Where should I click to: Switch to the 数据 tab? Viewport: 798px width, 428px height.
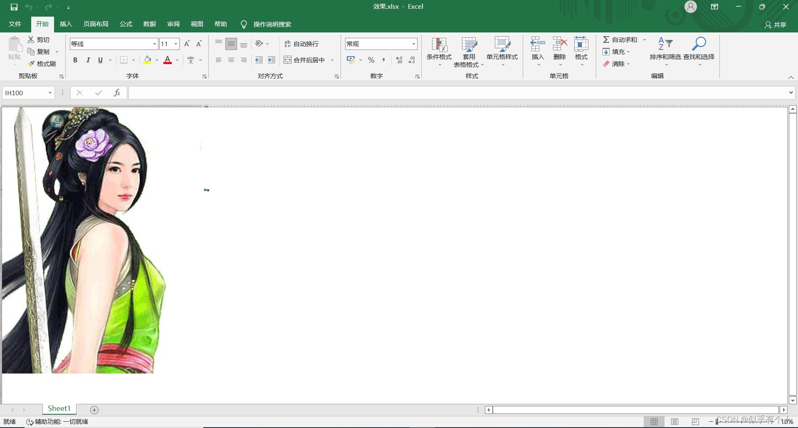(x=150, y=24)
